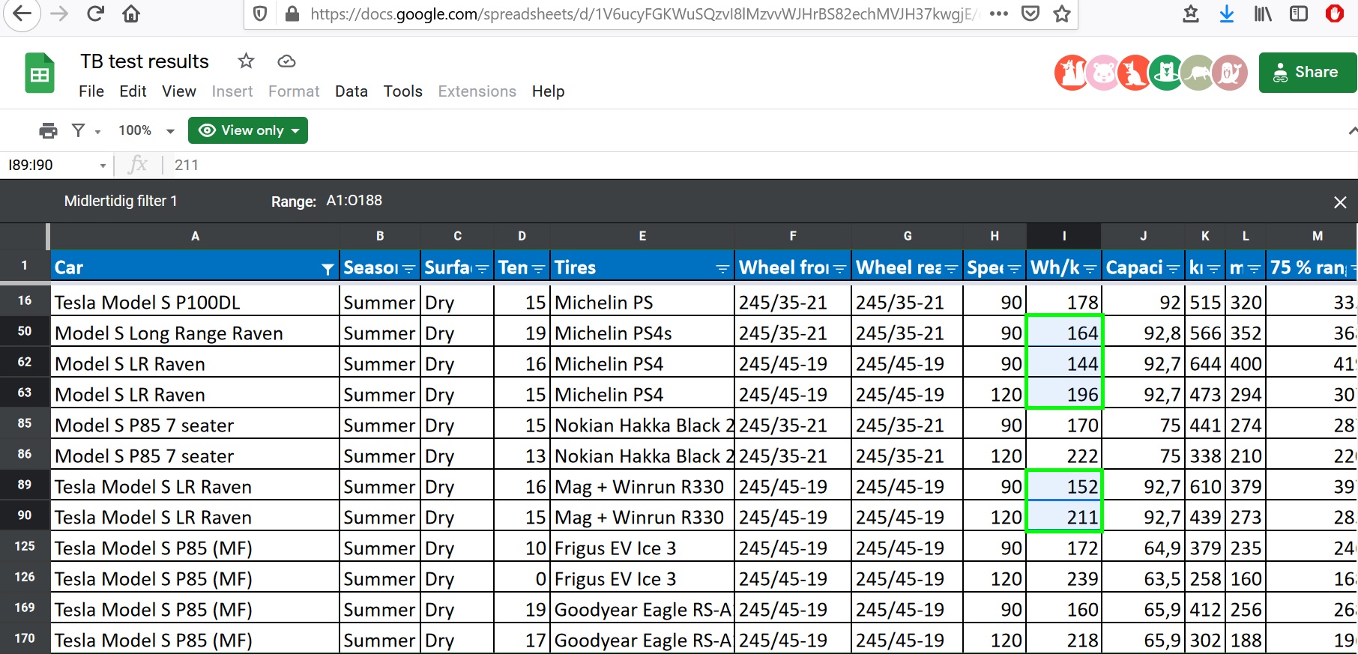Open the page actions ellipsis menu

998,14
